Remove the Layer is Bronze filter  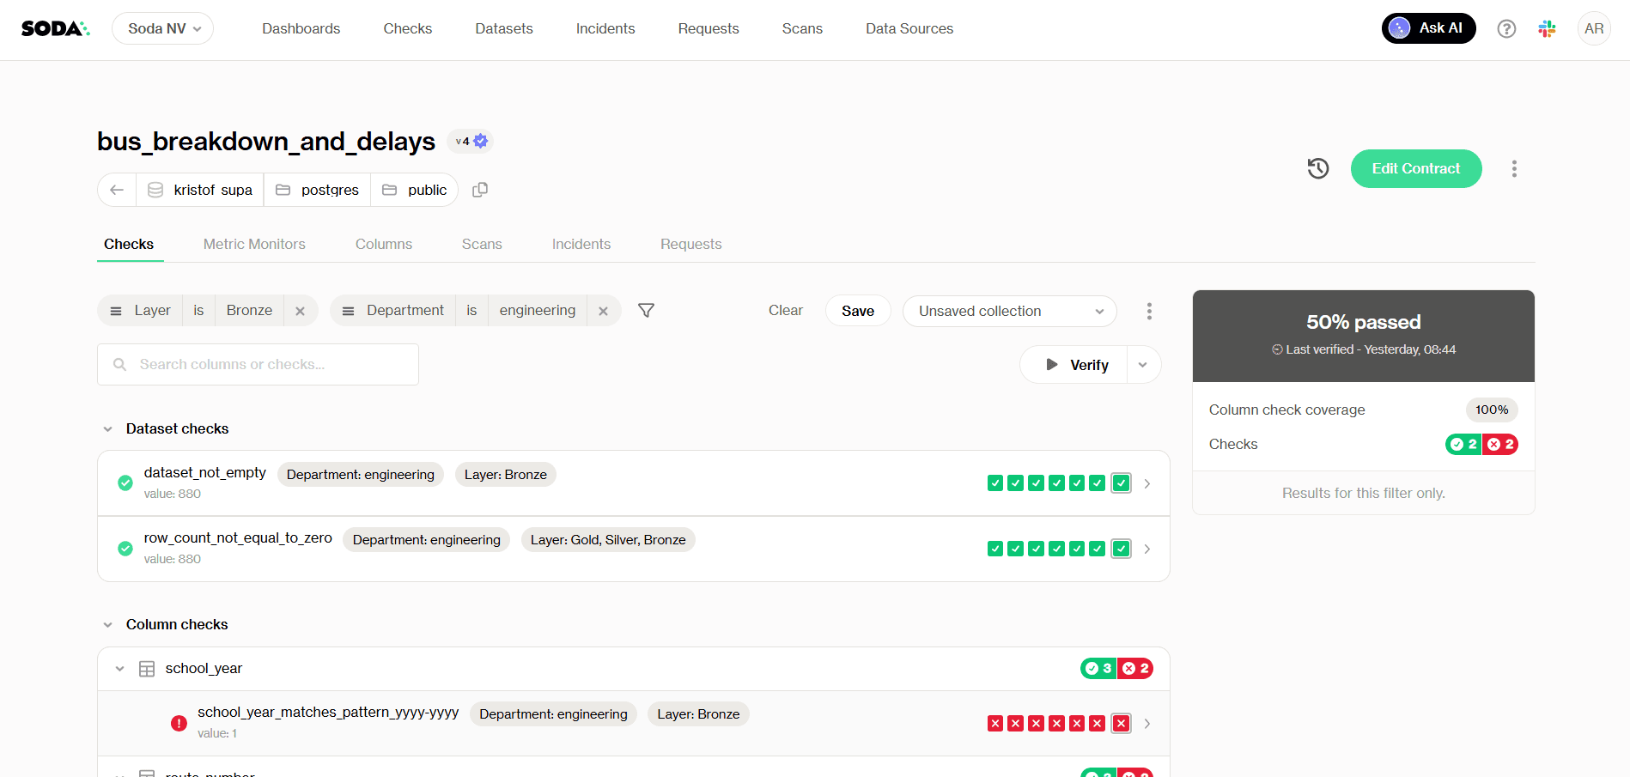[x=300, y=310]
